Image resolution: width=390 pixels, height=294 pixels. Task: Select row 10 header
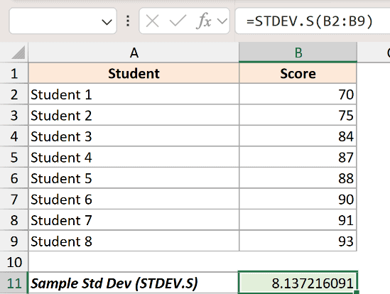tap(14, 262)
